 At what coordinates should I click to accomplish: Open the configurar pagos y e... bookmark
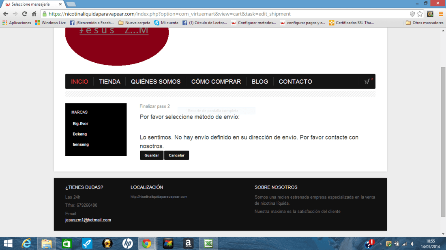tap(302, 23)
